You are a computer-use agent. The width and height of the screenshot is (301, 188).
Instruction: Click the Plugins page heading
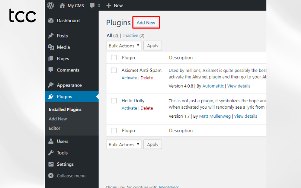[119, 23]
